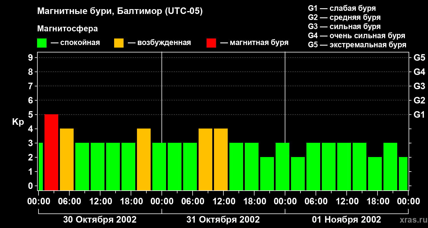Click the 'G3 — сильная буря' legend text

[344, 27]
